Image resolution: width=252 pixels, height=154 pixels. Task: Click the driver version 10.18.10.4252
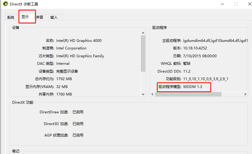(x=195, y=48)
